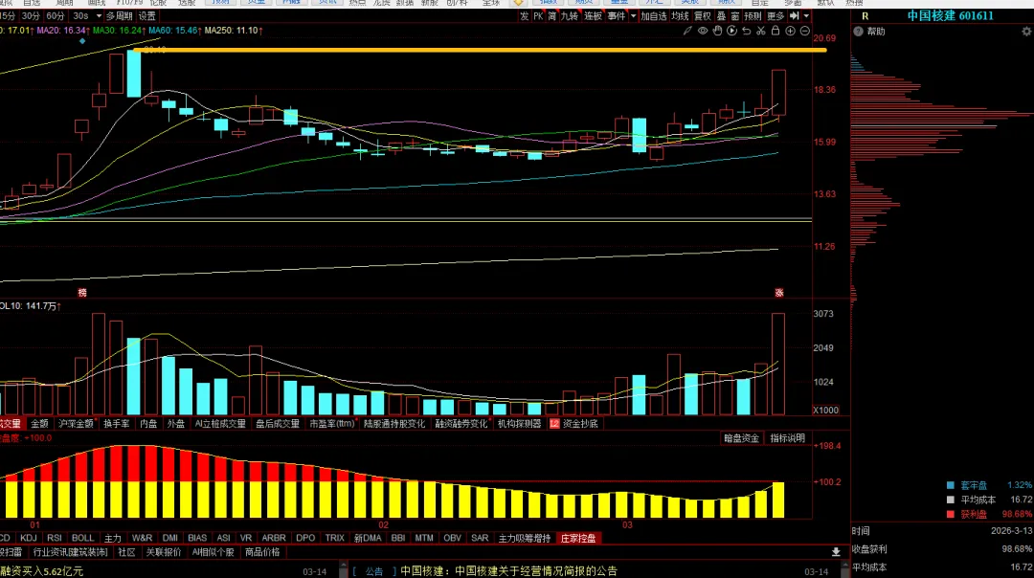Screen dimensions: 1034x578
Task: Click the 复权 adjustment button
Action: (x=703, y=16)
